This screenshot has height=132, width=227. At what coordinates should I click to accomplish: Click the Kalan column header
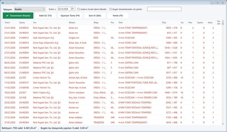pyautogui.click(x=210, y=22)
